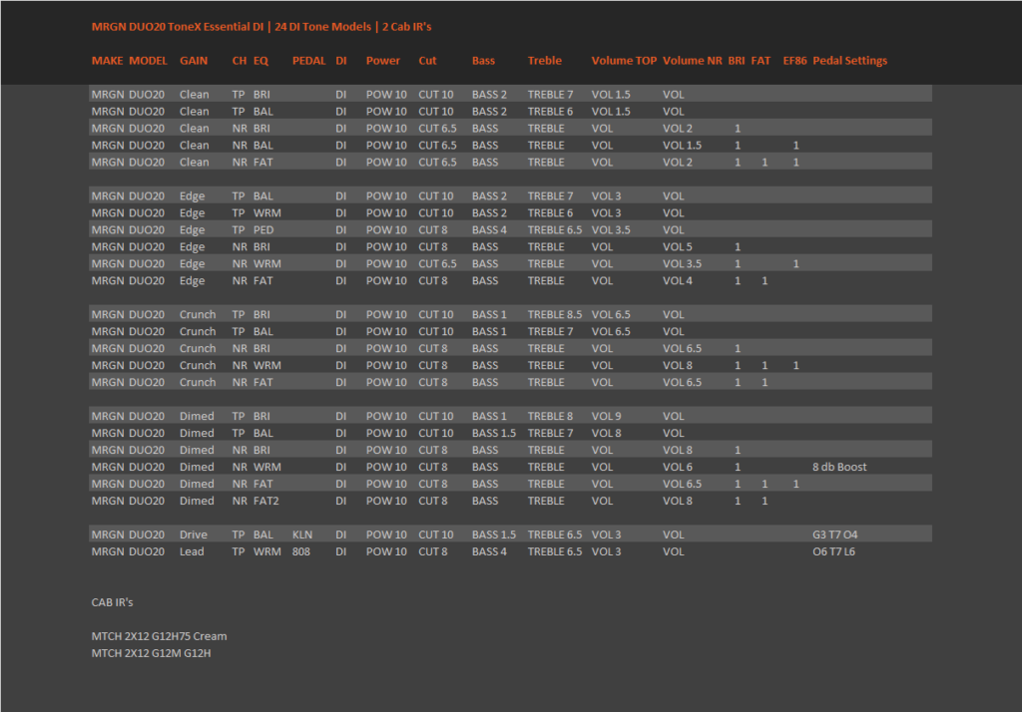Click the Cut column header
The height and width of the screenshot is (712, 1022).
click(427, 61)
